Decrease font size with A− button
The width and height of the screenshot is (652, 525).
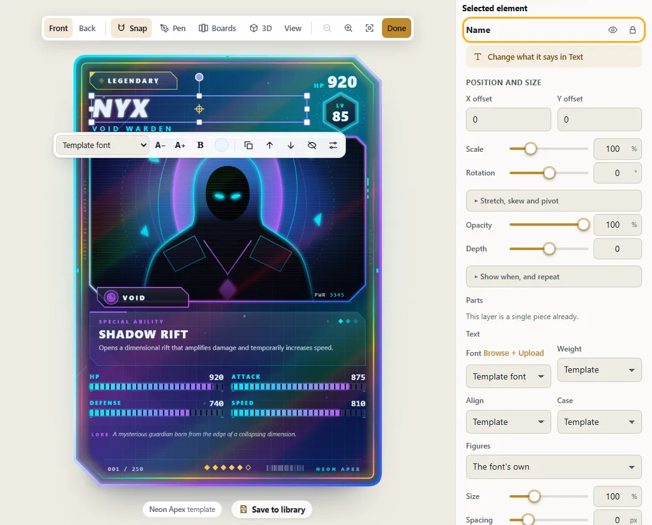(160, 145)
